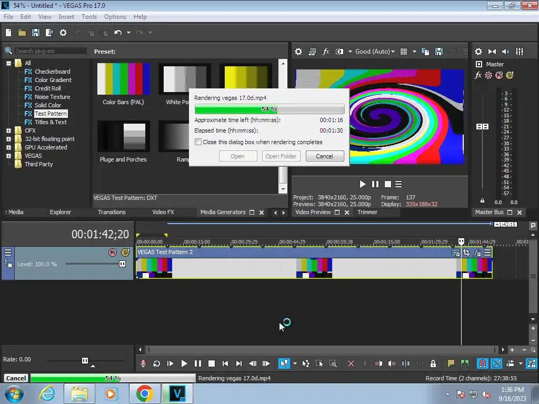Mute track 1

pyautogui.click(x=113, y=252)
